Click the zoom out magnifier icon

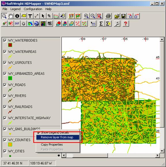point(93,16)
